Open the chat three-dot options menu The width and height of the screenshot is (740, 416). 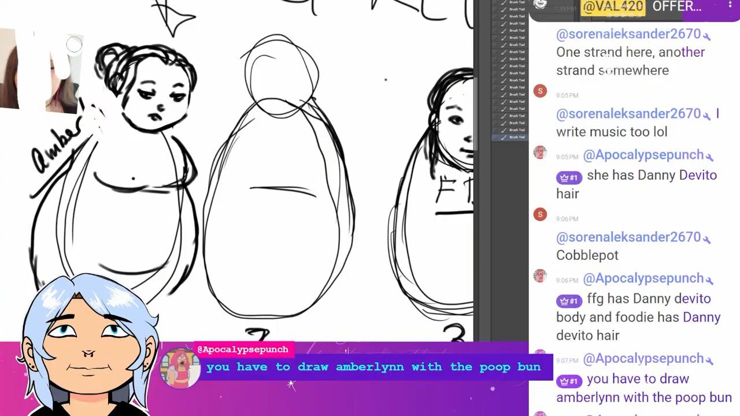[730, 5]
